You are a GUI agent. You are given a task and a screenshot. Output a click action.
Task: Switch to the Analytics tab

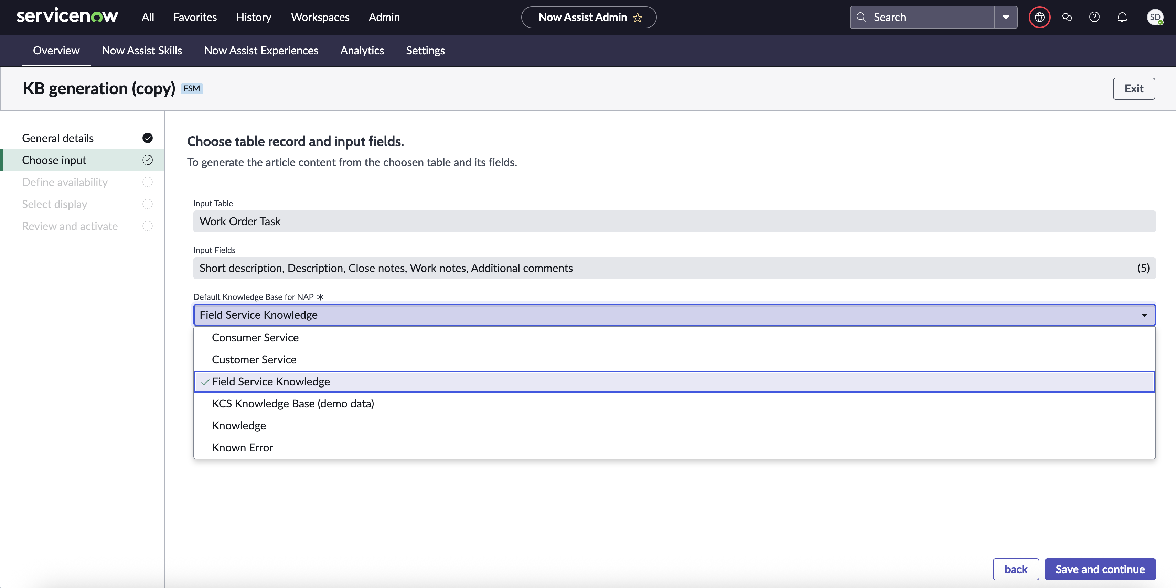tap(362, 50)
